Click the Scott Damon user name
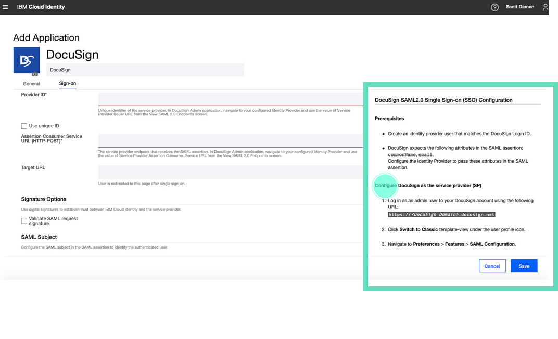The height and width of the screenshot is (339, 558). pyautogui.click(x=520, y=7)
